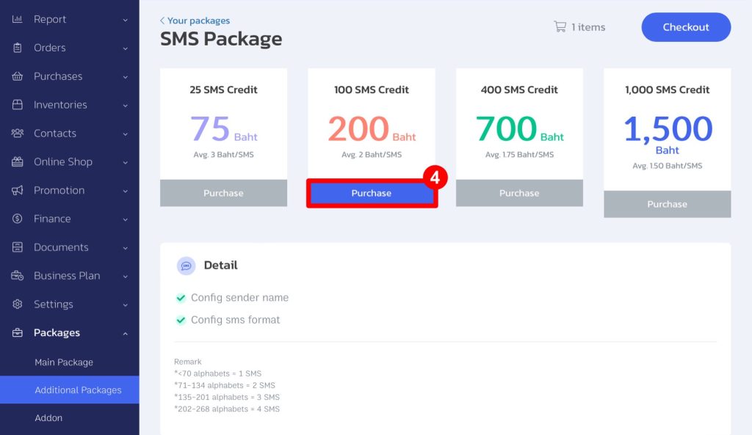Expand the Settings menu chevron

tap(125, 304)
